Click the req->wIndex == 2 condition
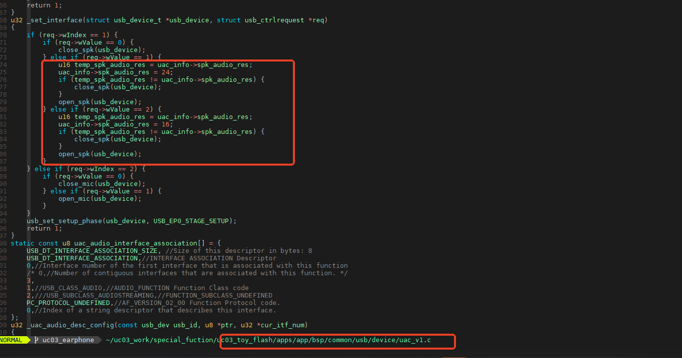 click(104, 169)
